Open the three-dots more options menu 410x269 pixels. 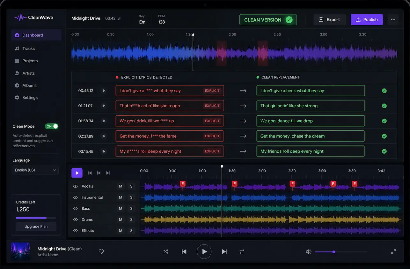pyautogui.click(x=393, y=19)
